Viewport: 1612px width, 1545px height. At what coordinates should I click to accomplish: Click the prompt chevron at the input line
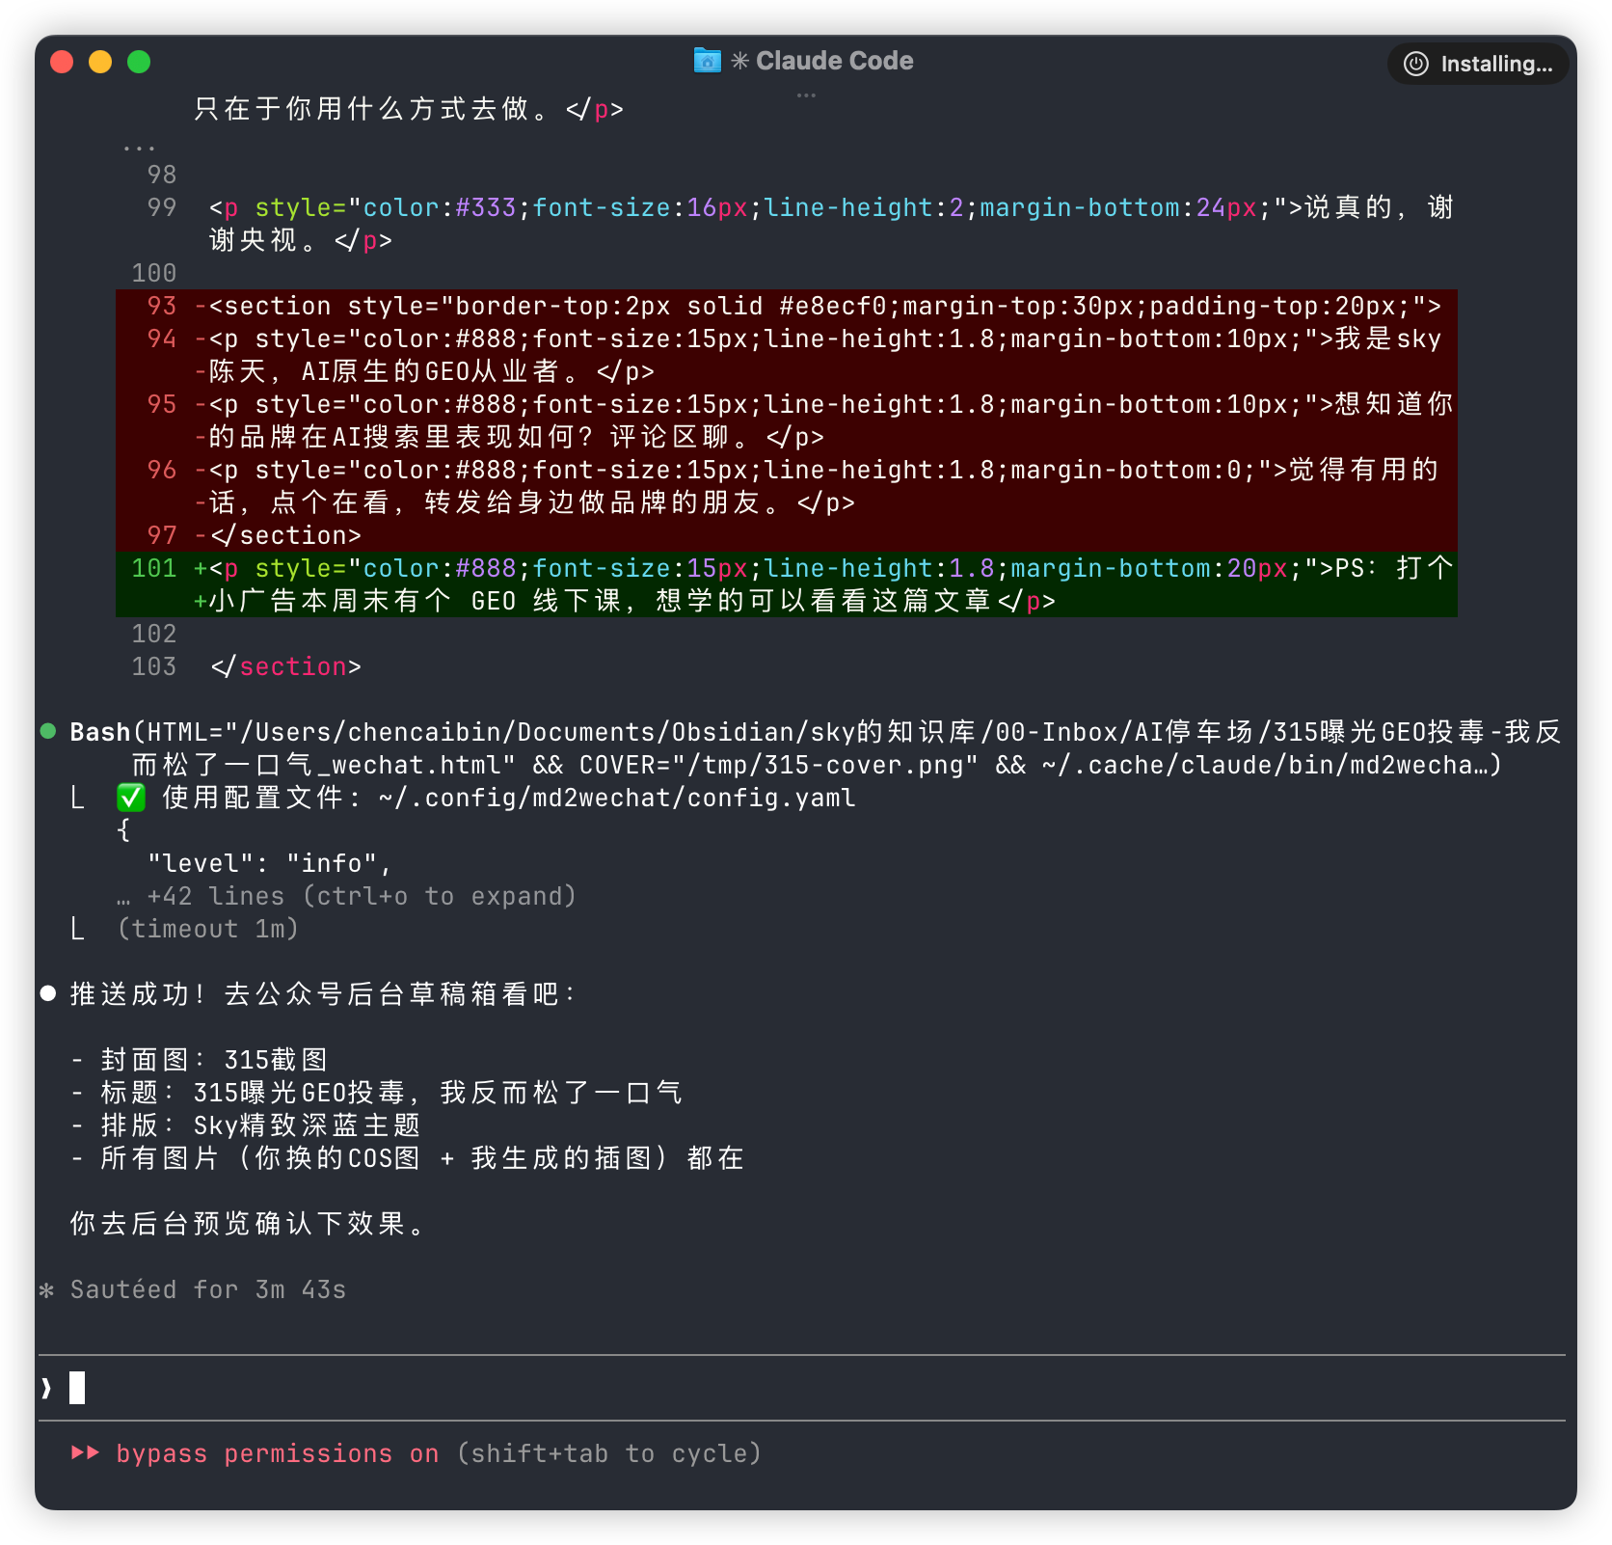(46, 1388)
